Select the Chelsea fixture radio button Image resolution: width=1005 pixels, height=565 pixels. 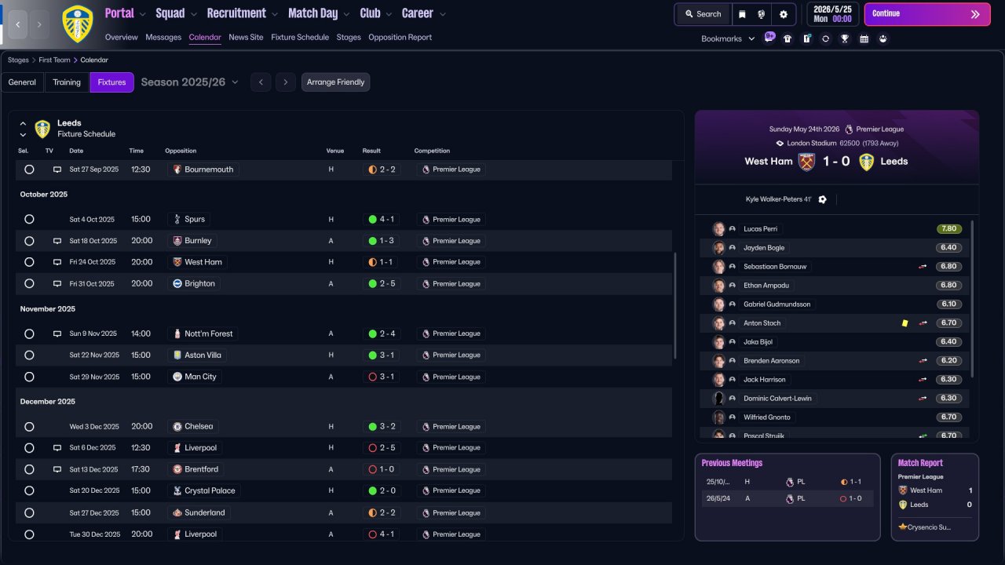pos(29,427)
